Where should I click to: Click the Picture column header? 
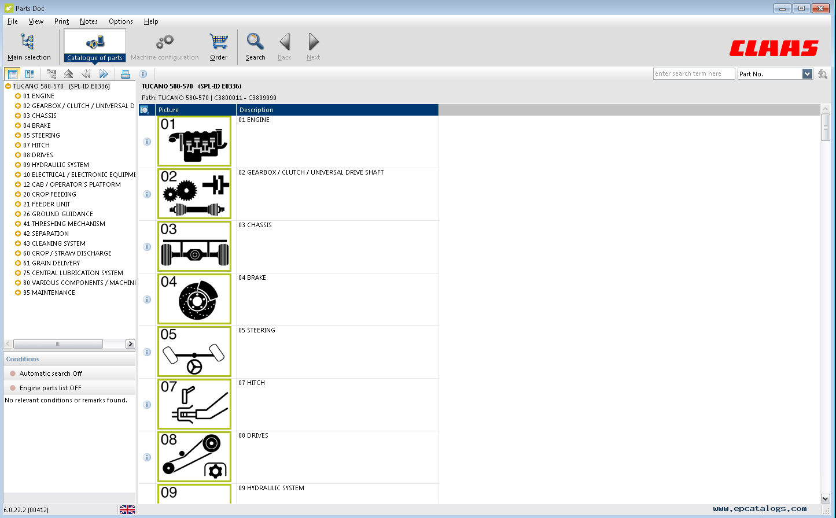(x=196, y=110)
